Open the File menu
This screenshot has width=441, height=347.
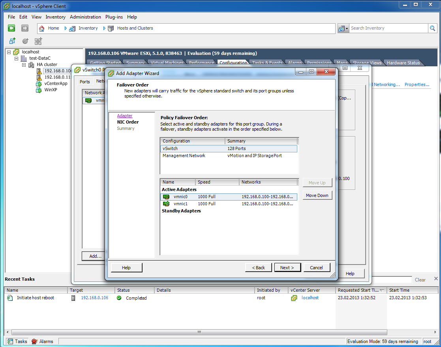pos(11,17)
